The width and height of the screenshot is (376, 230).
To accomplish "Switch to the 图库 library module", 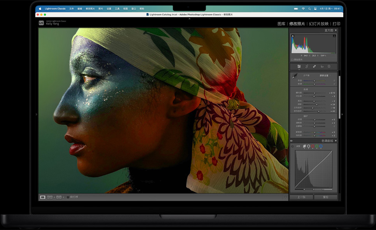I will click(281, 24).
